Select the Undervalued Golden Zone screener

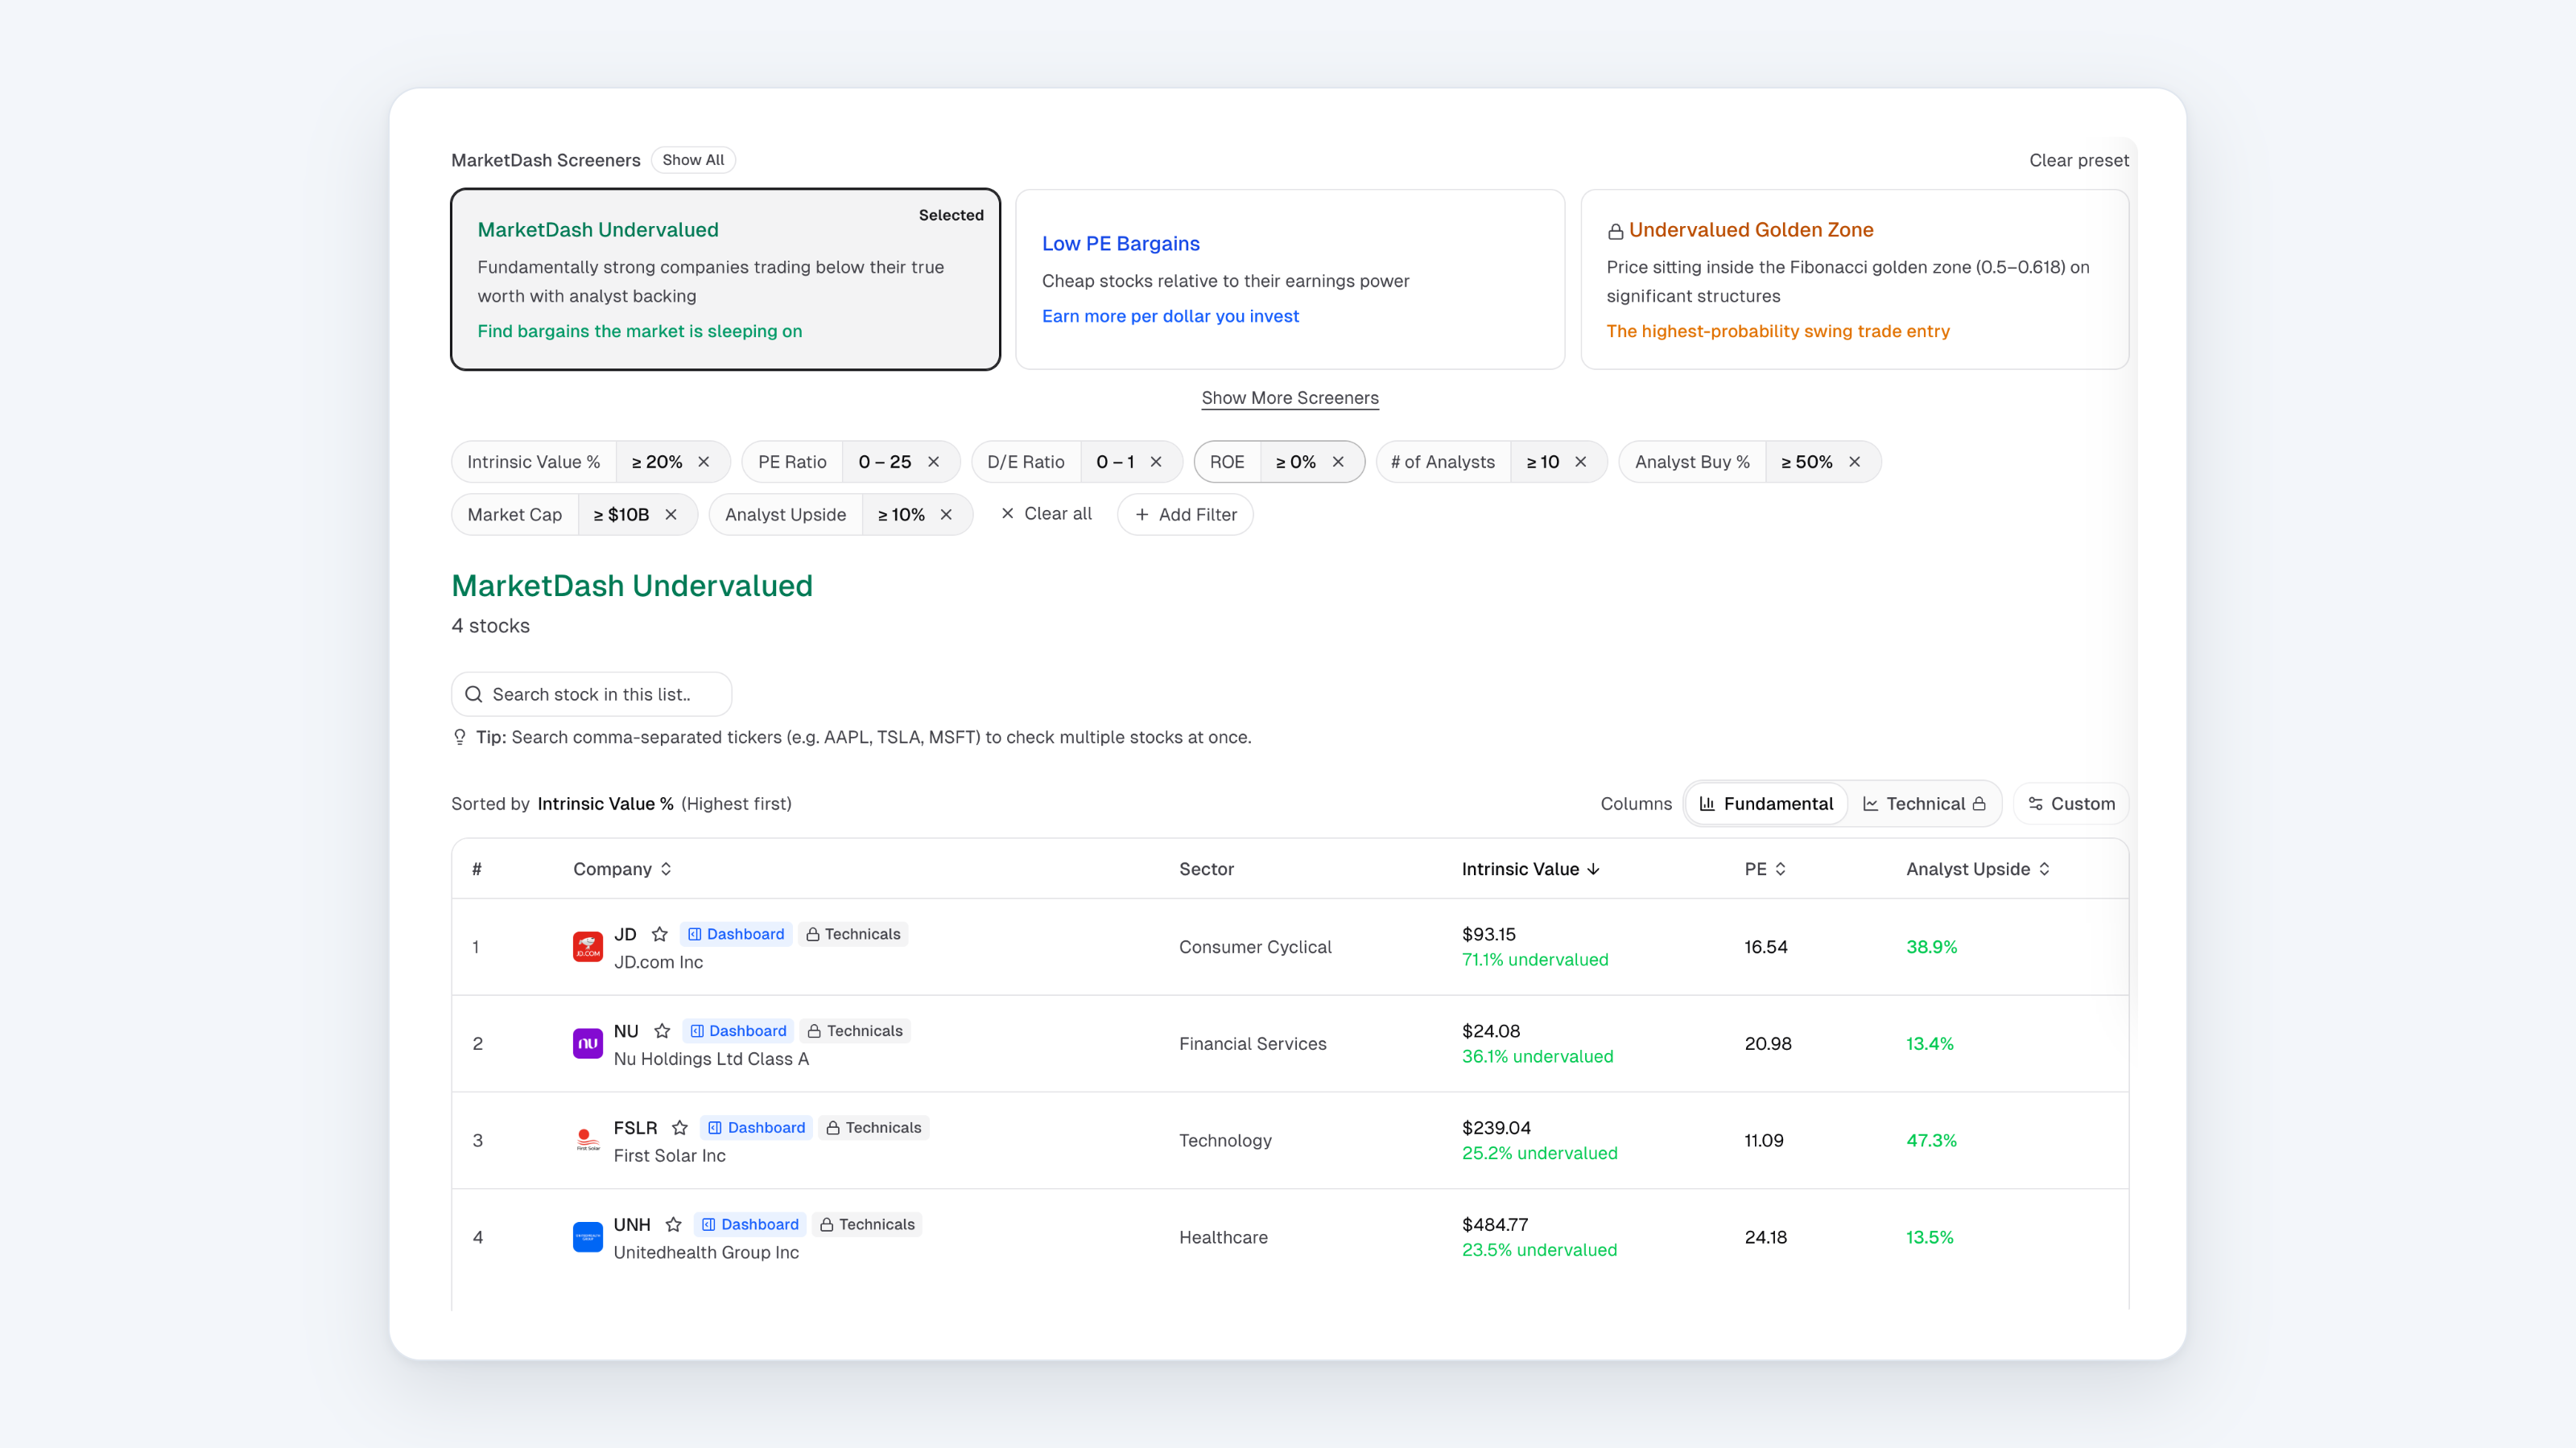pyautogui.click(x=1855, y=280)
